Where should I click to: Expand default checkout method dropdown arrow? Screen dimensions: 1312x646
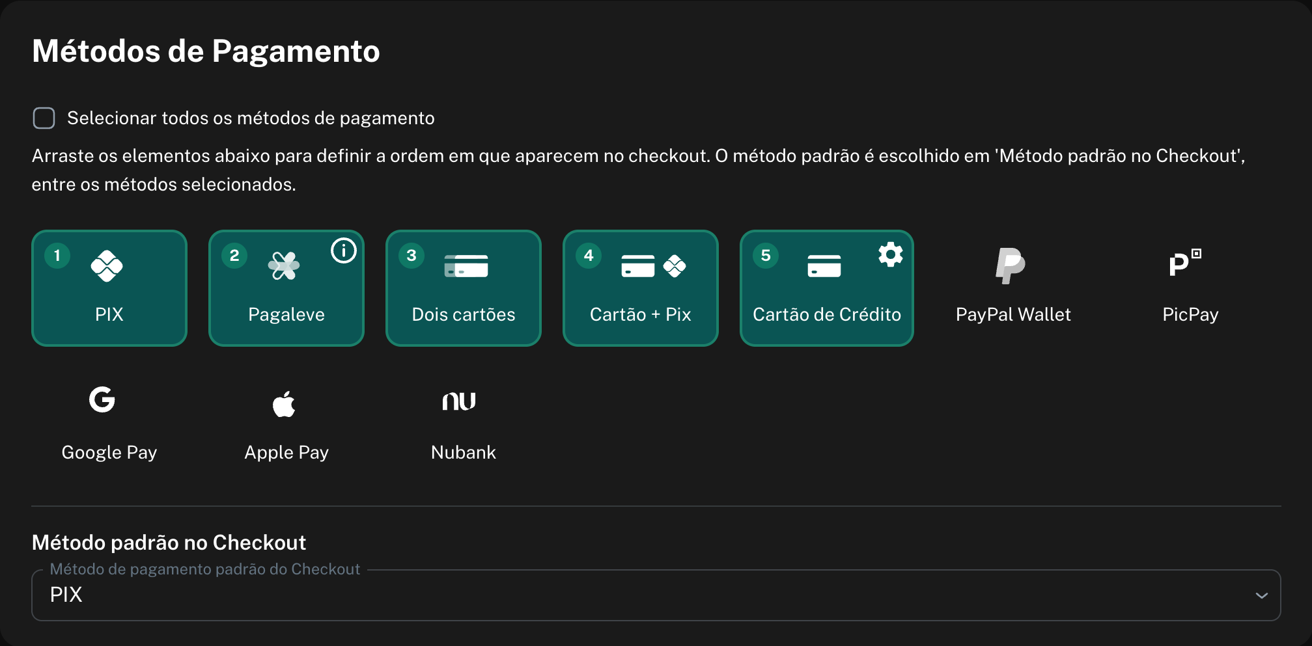click(1261, 595)
